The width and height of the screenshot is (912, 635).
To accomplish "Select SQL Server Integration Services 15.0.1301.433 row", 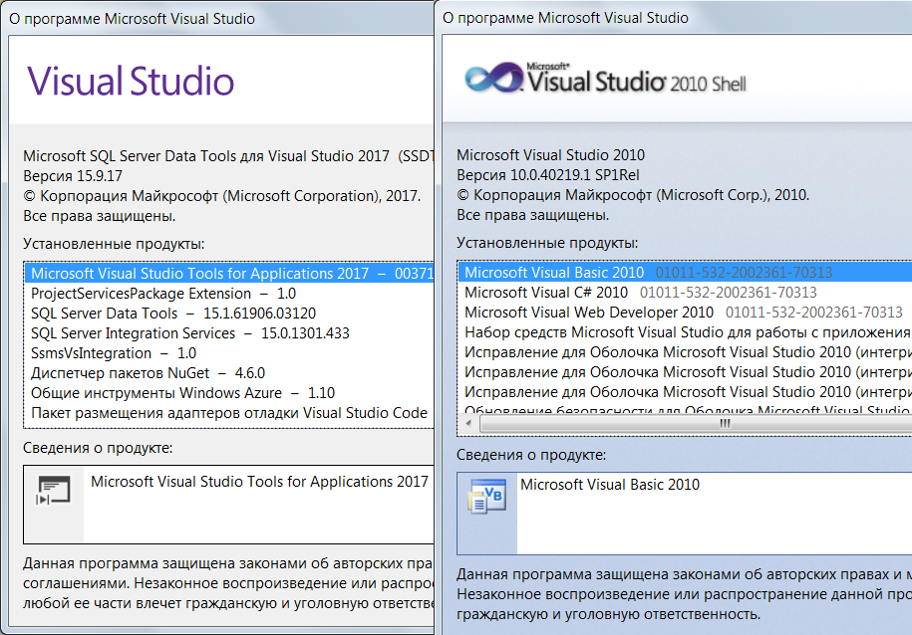I will click(x=230, y=332).
